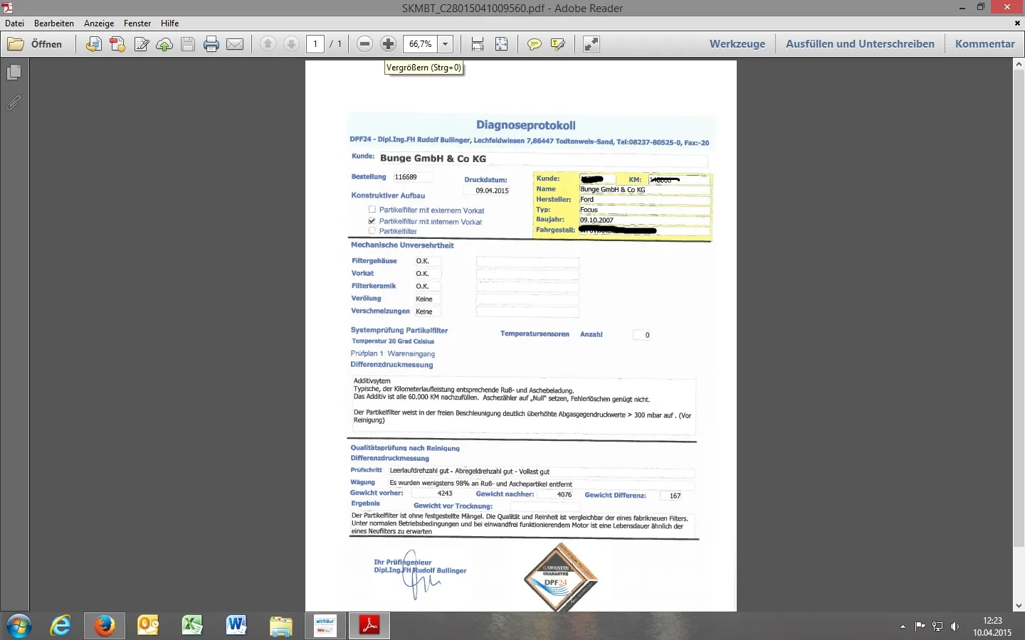Viewport: 1025px width, 640px height.
Task: Click the Kommentar pane button
Action: click(x=984, y=44)
